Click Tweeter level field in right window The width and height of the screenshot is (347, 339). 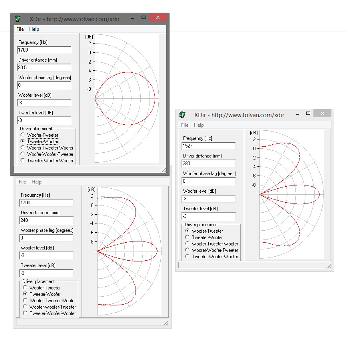click(209, 216)
